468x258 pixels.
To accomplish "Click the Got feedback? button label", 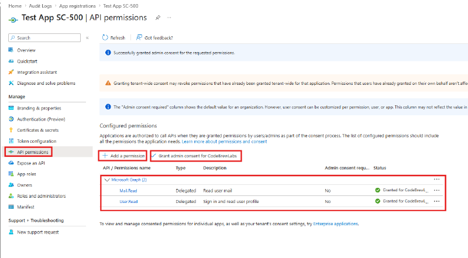I will click(159, 38).
